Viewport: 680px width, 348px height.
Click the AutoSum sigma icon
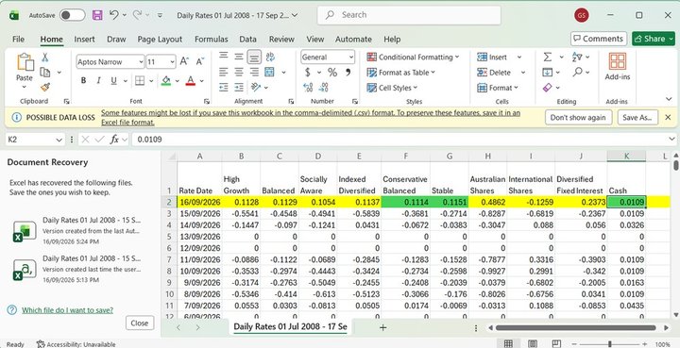pyautogui.click(x=548, y=58)
